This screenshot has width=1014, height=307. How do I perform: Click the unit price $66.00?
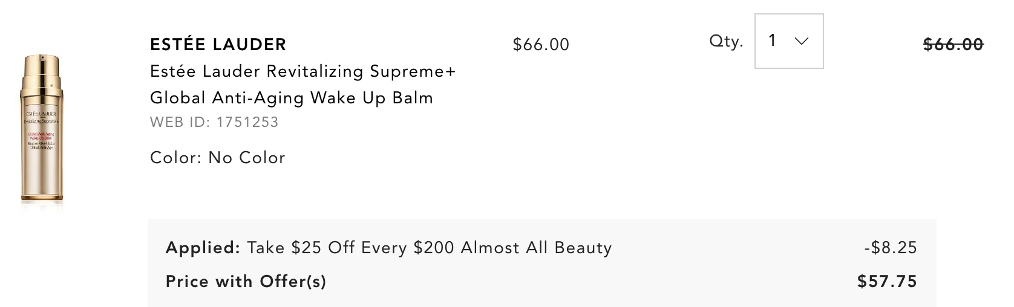(541, 45)
